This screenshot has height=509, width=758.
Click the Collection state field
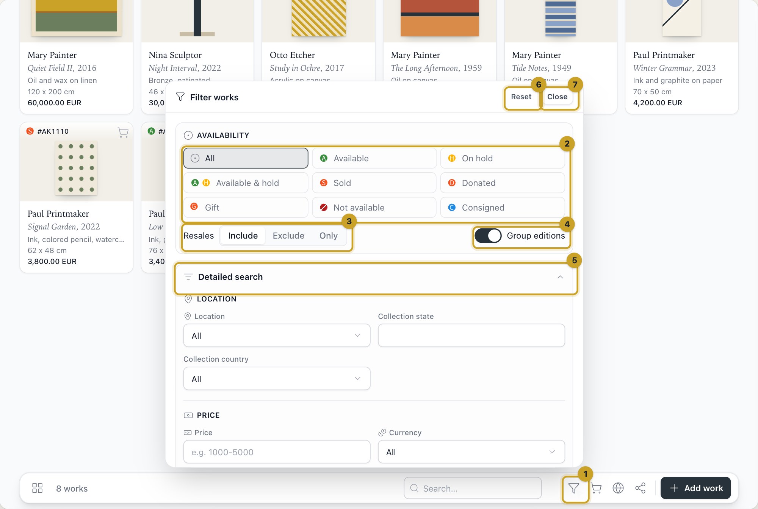click(471, 336)
